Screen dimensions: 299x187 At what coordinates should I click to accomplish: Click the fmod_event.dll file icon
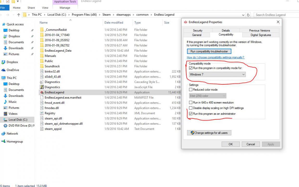point(42,103)
